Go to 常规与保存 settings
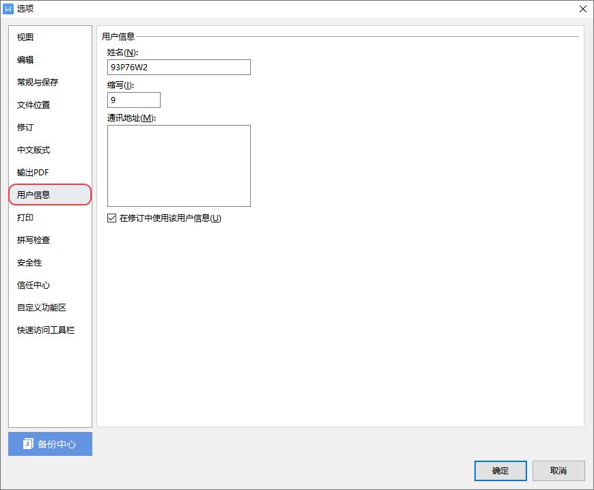Viewport: 594px width, 490px height. pos(38,83)
